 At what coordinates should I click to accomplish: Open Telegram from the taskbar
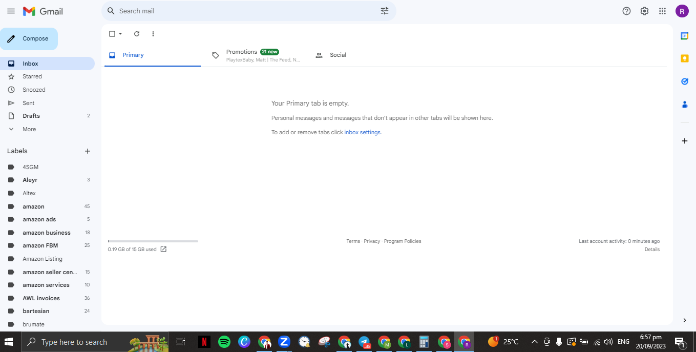point(364,342)
